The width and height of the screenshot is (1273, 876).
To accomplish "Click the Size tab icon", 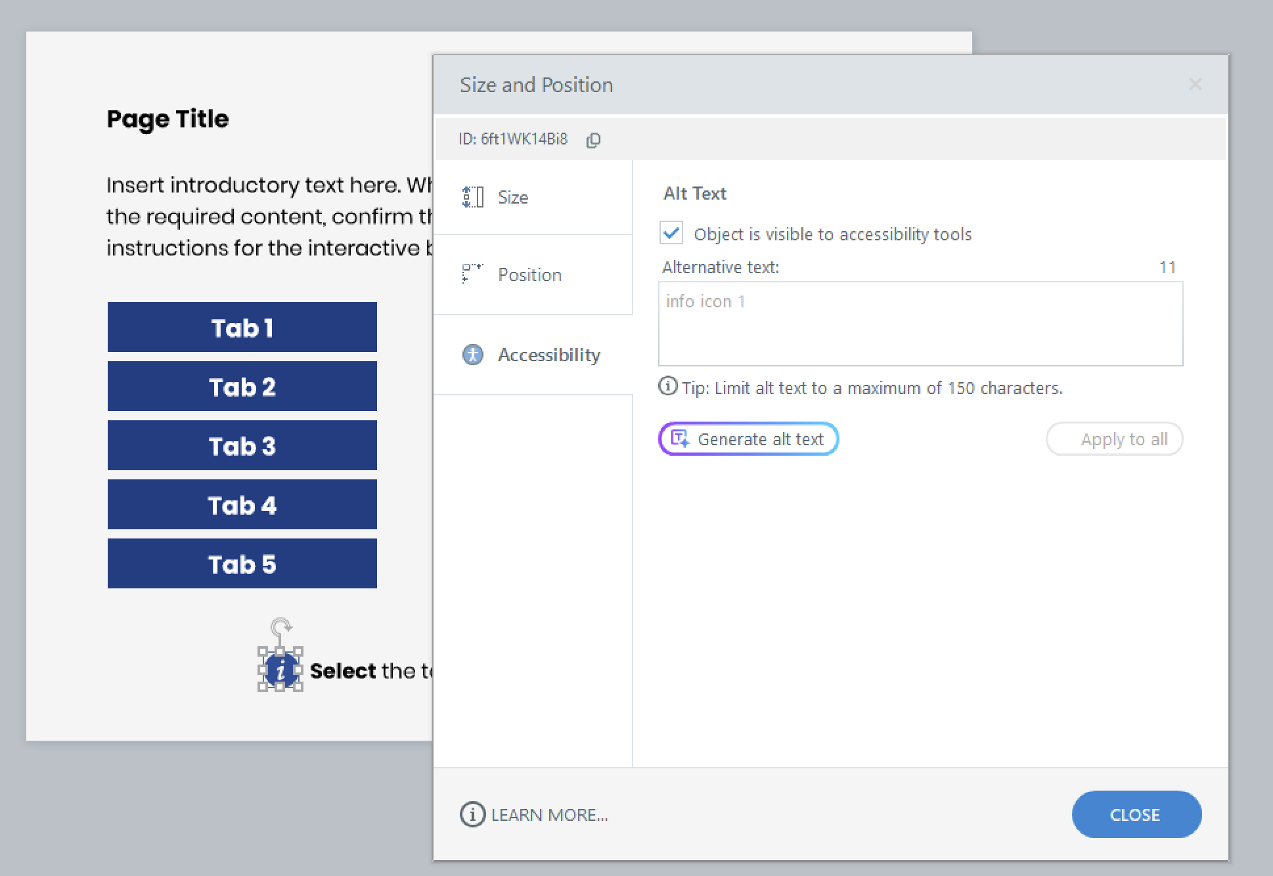I will (473, 197).
